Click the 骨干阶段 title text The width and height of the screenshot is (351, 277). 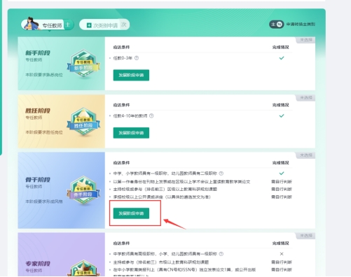pyautogui.click(x=38, y=180)
